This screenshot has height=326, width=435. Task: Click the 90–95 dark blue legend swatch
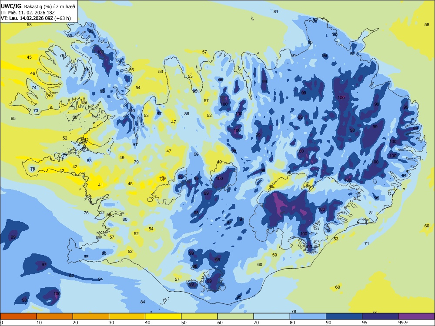point(344,316)
